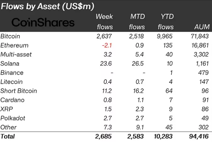
Task: Click the AUM column header
Action: pyautogui.click(x=202, y=27)
